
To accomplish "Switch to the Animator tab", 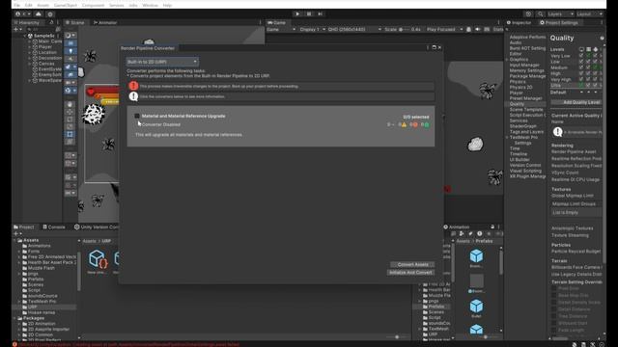I will click(x=105, y=22).
